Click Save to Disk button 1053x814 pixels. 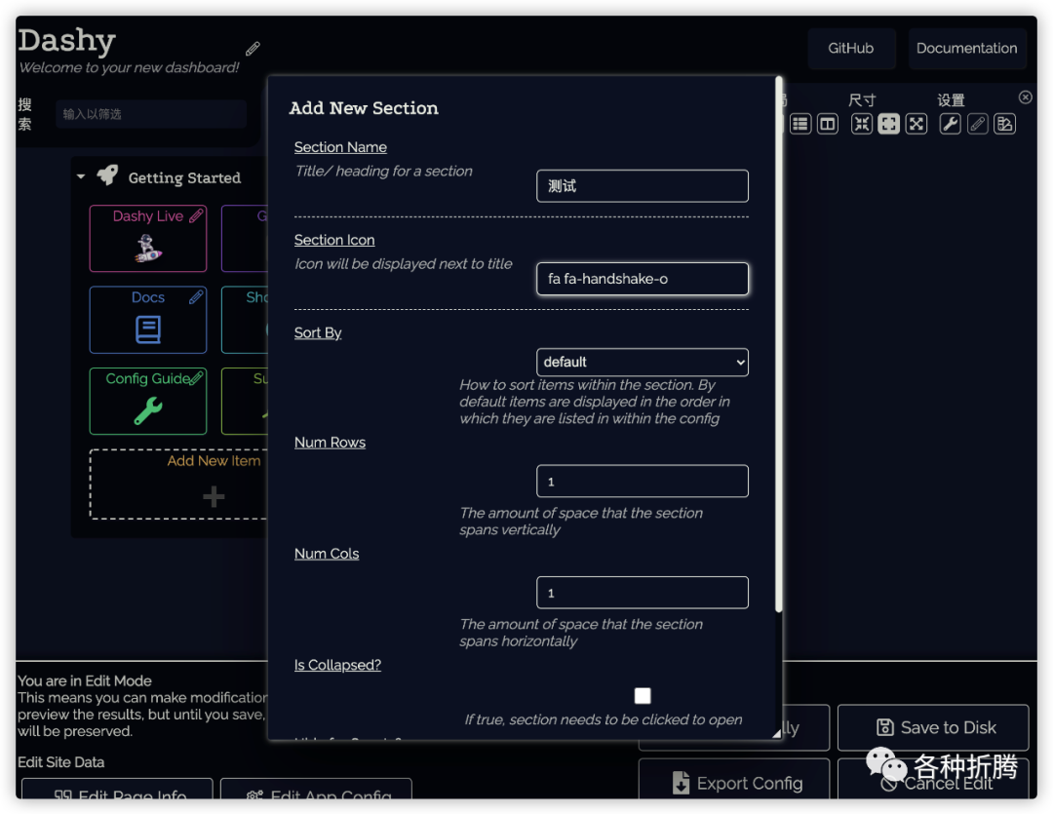[x=933, y=727]
